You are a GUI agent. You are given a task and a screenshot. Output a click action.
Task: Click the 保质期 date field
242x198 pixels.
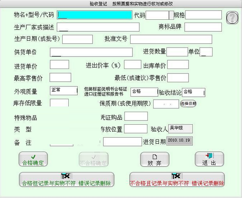(x=166, y=104)
